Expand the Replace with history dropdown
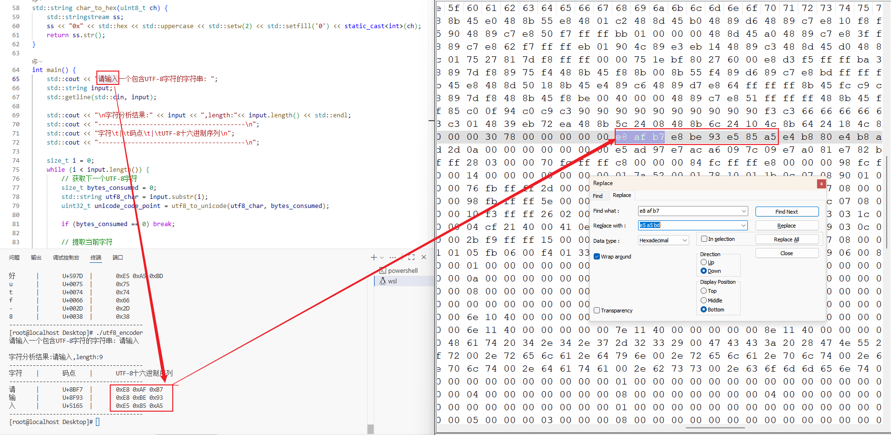891x435 pixels. (x=744, y=225)
